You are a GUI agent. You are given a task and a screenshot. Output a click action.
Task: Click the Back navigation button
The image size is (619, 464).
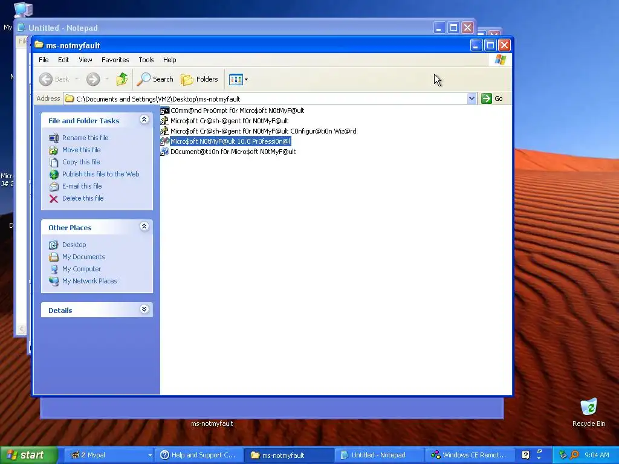tap(54, 79)
